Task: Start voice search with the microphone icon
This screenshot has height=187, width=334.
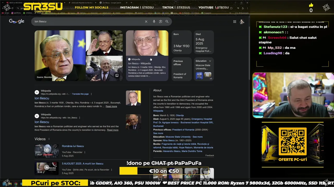Action: click(x=154, y=22)
